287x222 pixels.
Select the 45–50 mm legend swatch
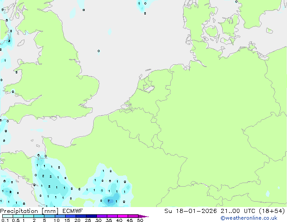[x=133, y=216]
